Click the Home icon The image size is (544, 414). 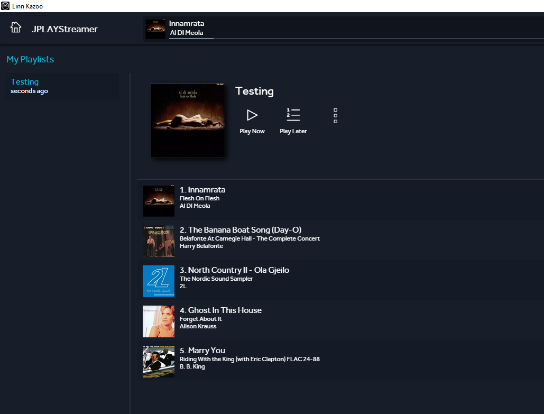coord(16,27)
